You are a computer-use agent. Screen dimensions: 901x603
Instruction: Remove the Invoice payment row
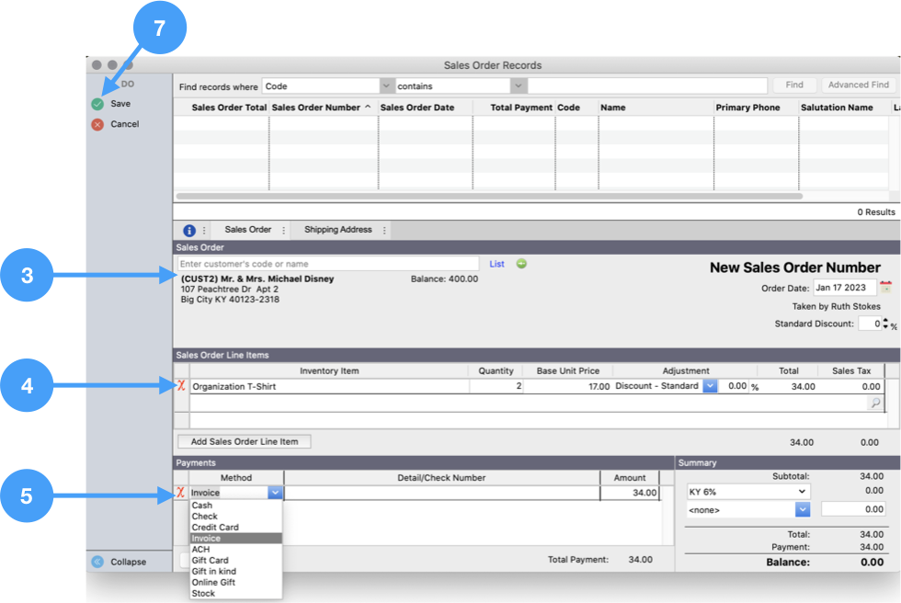[181, 493]
